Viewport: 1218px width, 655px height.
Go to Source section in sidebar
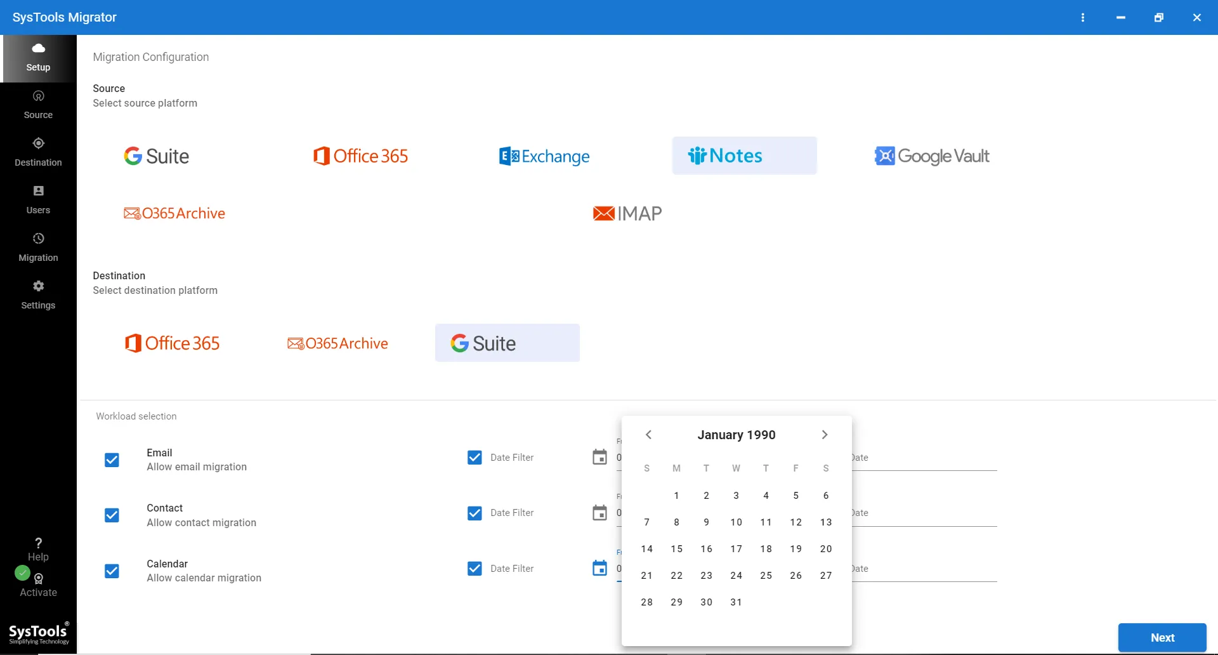pyautogui.click(x=38, y=105)
